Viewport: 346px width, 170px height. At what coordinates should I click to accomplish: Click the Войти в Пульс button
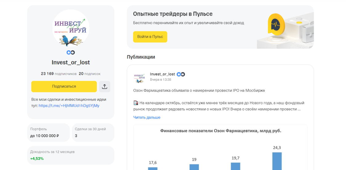point(150,37)
